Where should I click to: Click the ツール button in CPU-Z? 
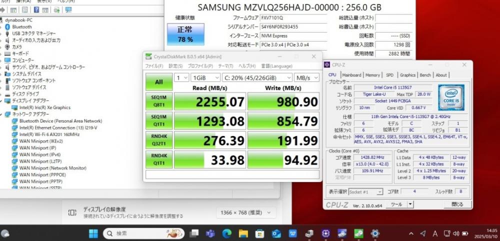(396, 204)
